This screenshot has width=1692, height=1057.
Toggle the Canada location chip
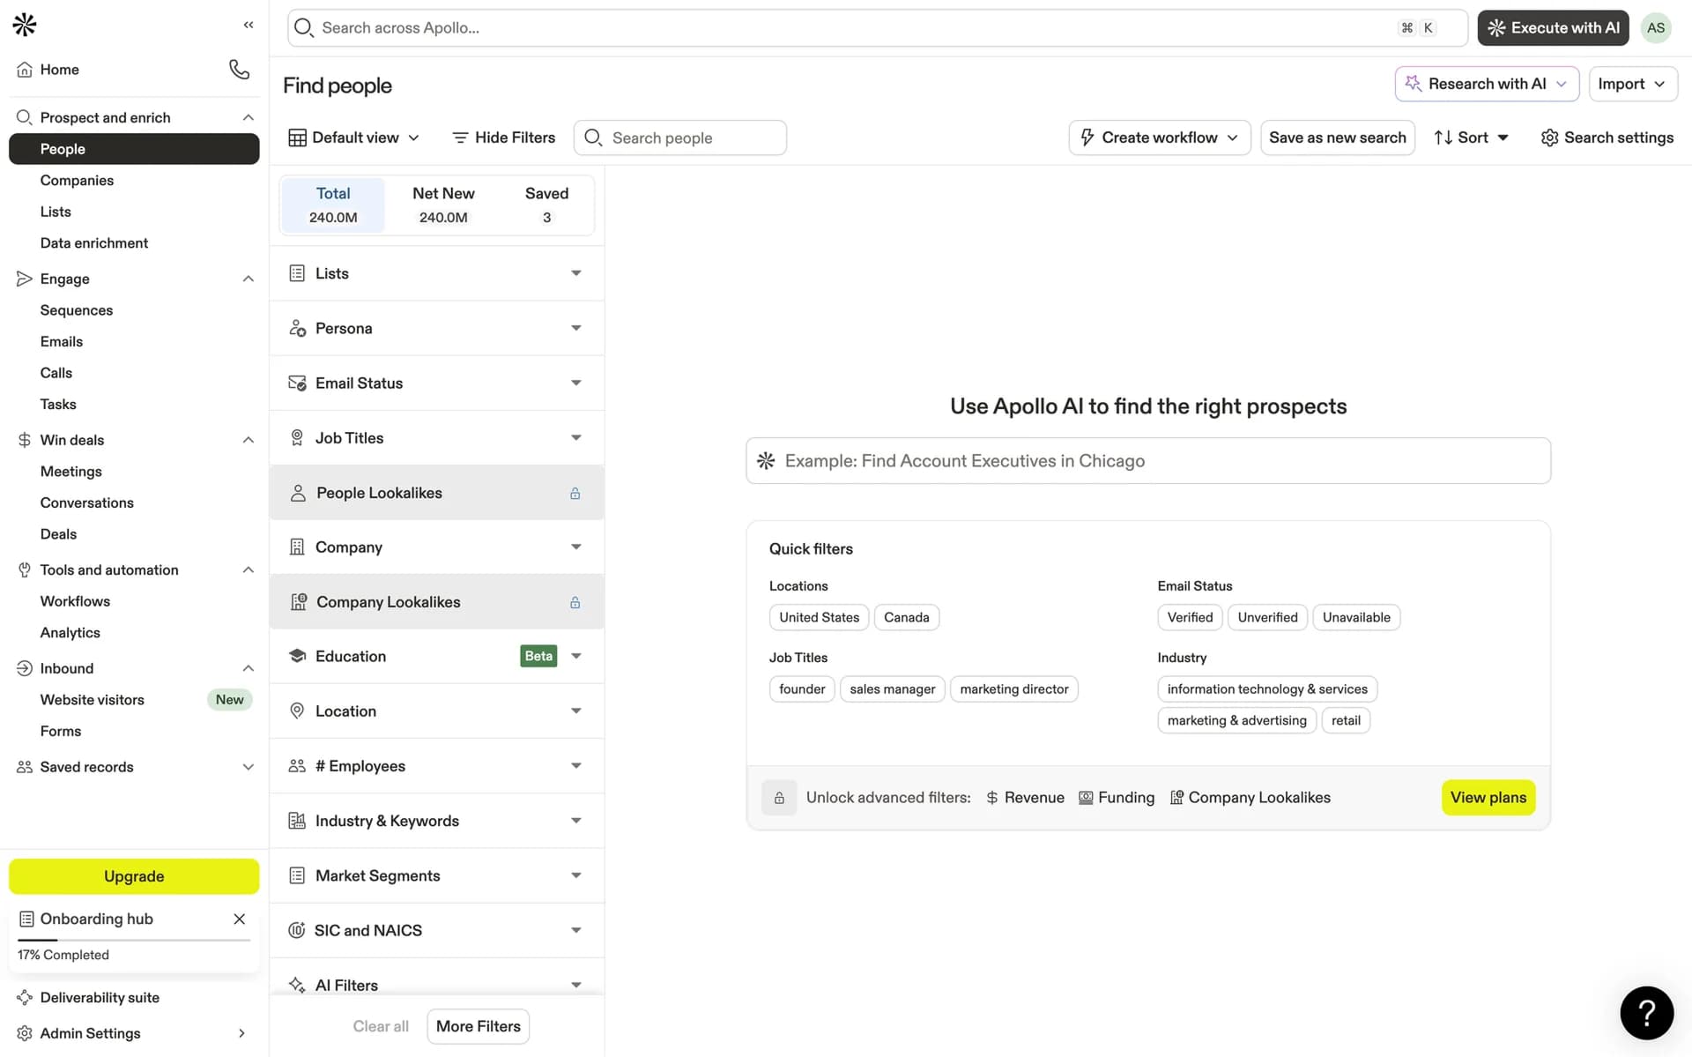(906, 617)
